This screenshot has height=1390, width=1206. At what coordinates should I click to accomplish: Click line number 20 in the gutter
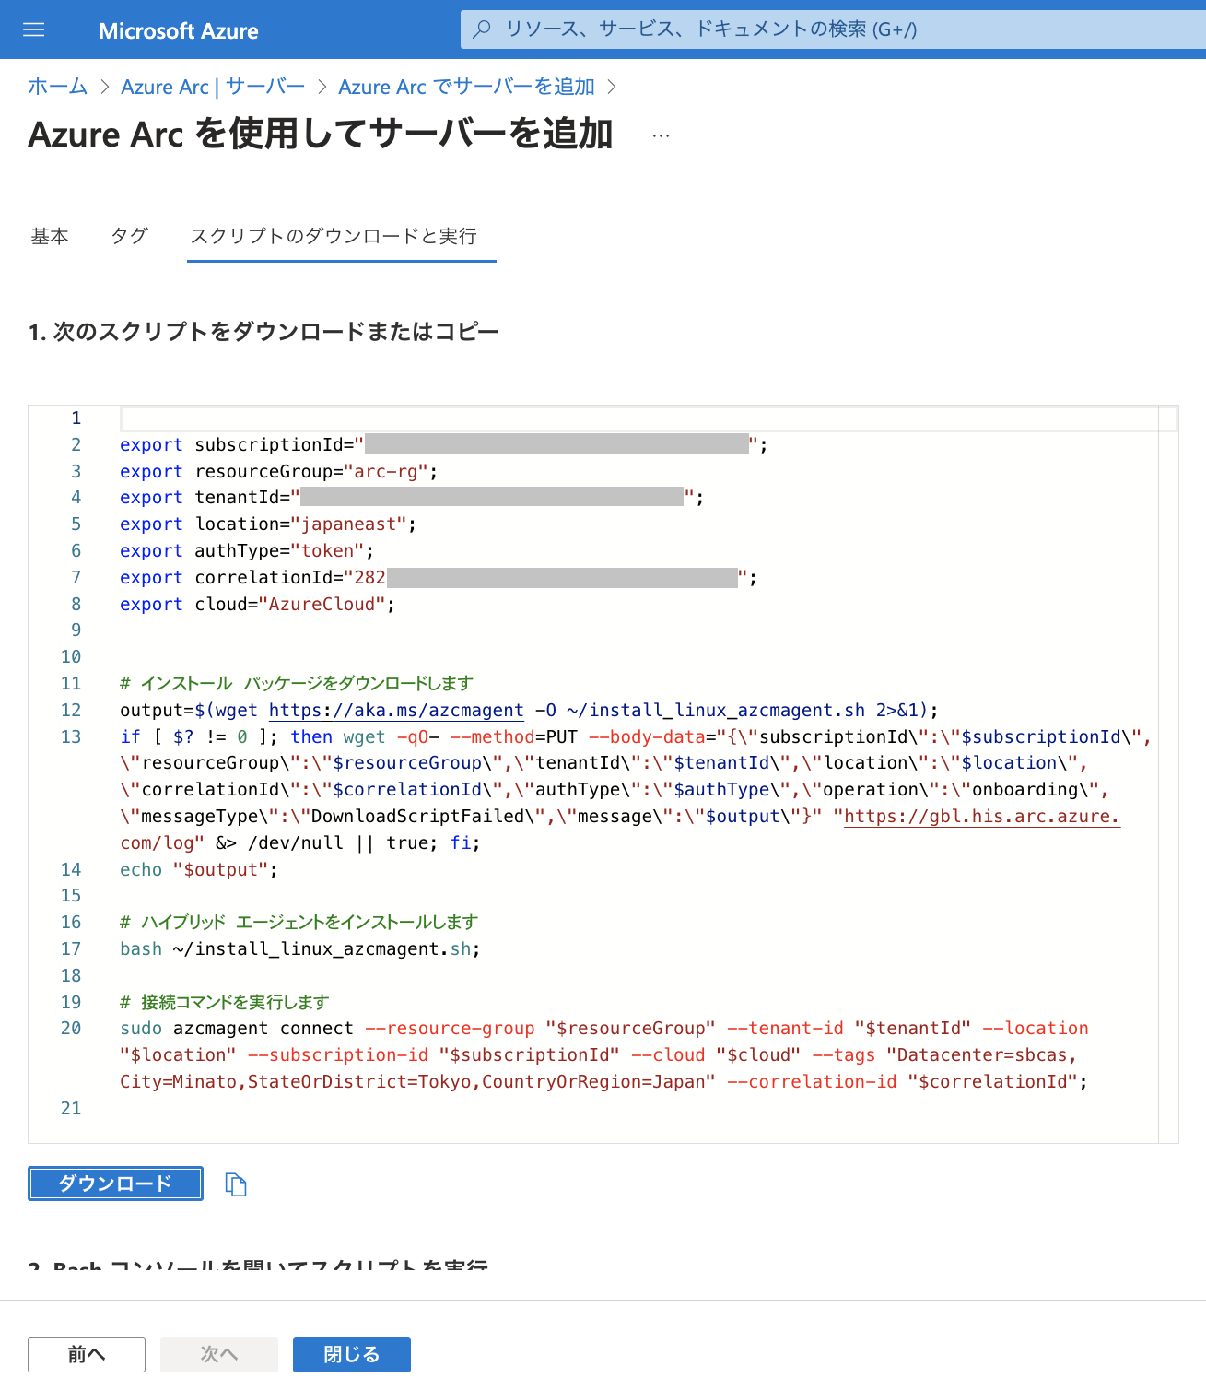[71, 1029]
